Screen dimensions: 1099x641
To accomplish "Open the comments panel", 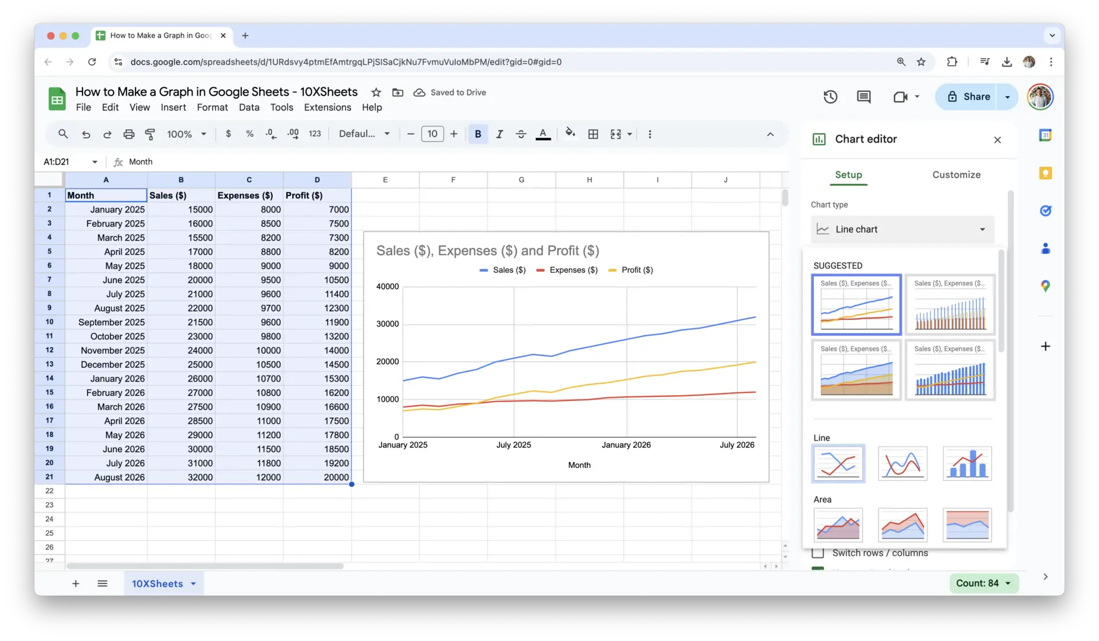I will (x=864, y=97).
